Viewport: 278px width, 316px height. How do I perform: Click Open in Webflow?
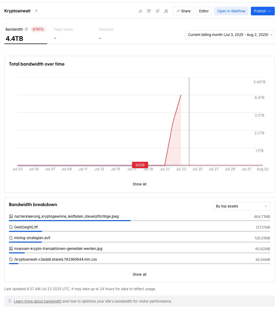[x=231, y=11]
